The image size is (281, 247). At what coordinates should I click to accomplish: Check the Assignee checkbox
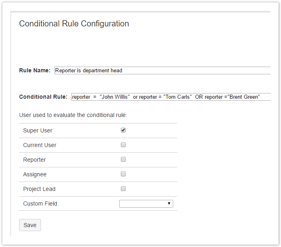123,174
